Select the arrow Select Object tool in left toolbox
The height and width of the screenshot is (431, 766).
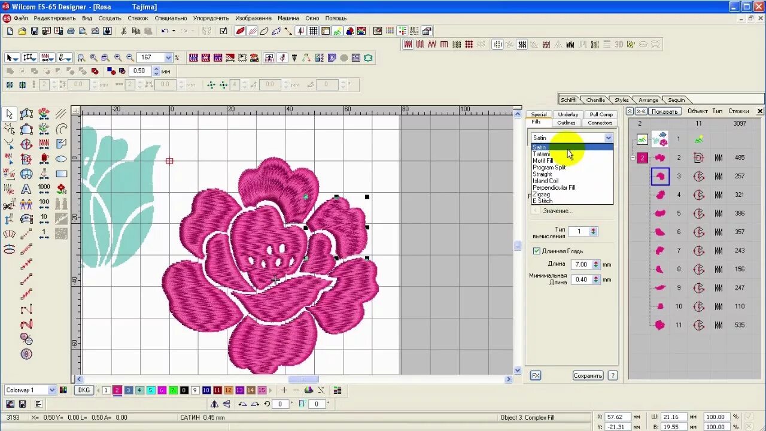tap(9, 114)
